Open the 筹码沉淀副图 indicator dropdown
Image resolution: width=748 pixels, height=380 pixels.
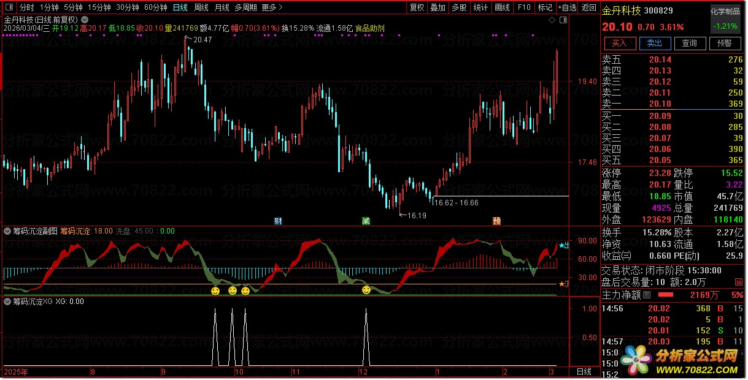point(7,231)
